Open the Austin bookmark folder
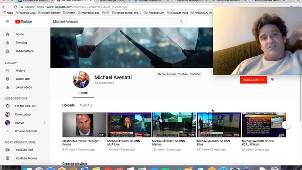The height and width of the screenshot is (170, 302). [69, 13]
